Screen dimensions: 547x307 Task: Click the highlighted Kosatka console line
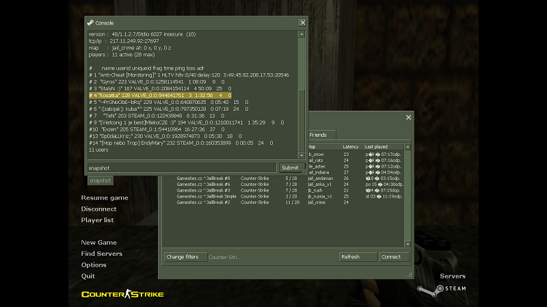point(160,95)
